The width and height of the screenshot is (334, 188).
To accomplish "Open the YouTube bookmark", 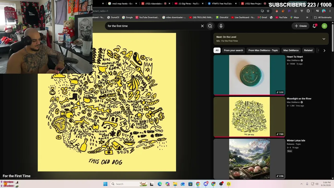I will coord(281,17).
